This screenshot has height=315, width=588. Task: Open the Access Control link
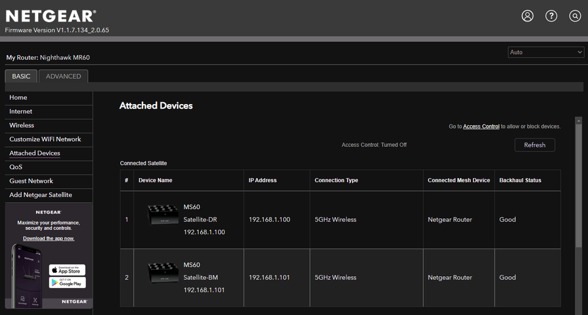481,126
